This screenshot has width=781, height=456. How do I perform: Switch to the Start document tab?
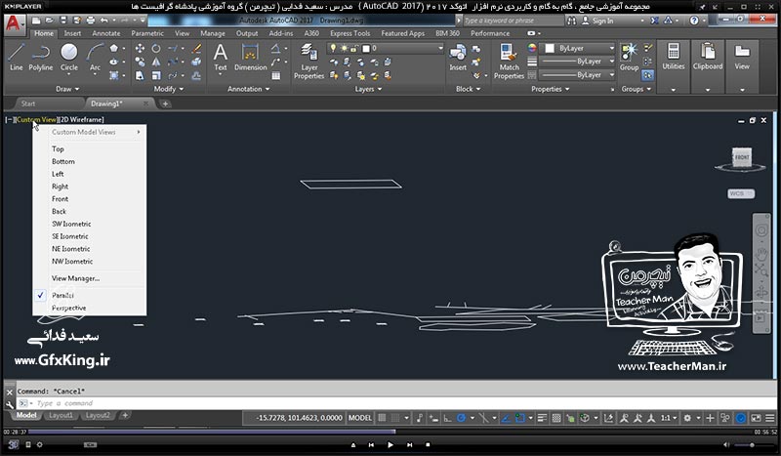28,104
